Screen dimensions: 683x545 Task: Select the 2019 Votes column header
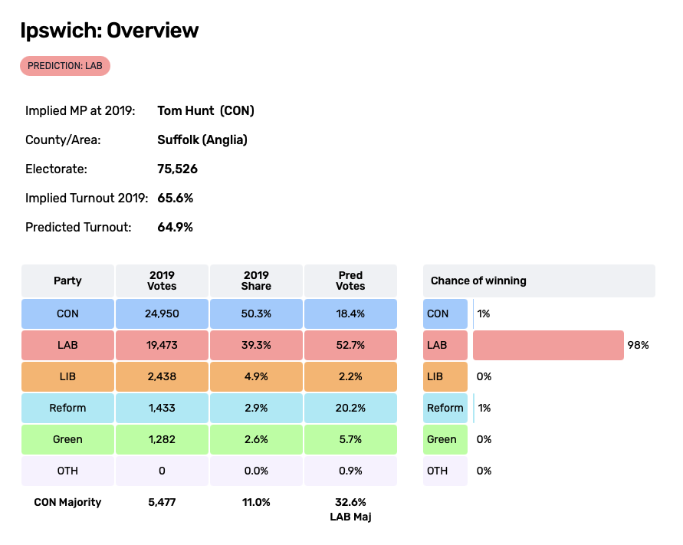coord(162,281)
